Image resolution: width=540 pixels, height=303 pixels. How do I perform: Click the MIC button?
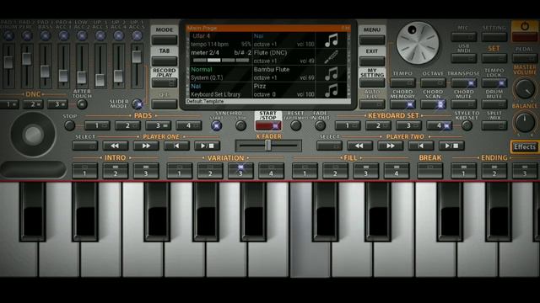(463, 37)
